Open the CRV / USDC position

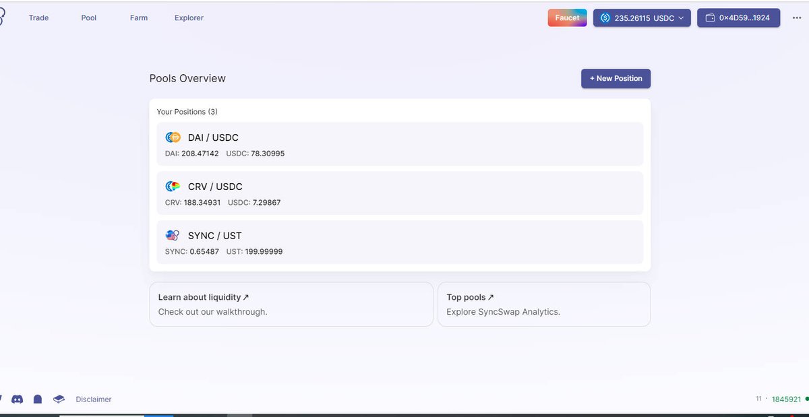400,193
